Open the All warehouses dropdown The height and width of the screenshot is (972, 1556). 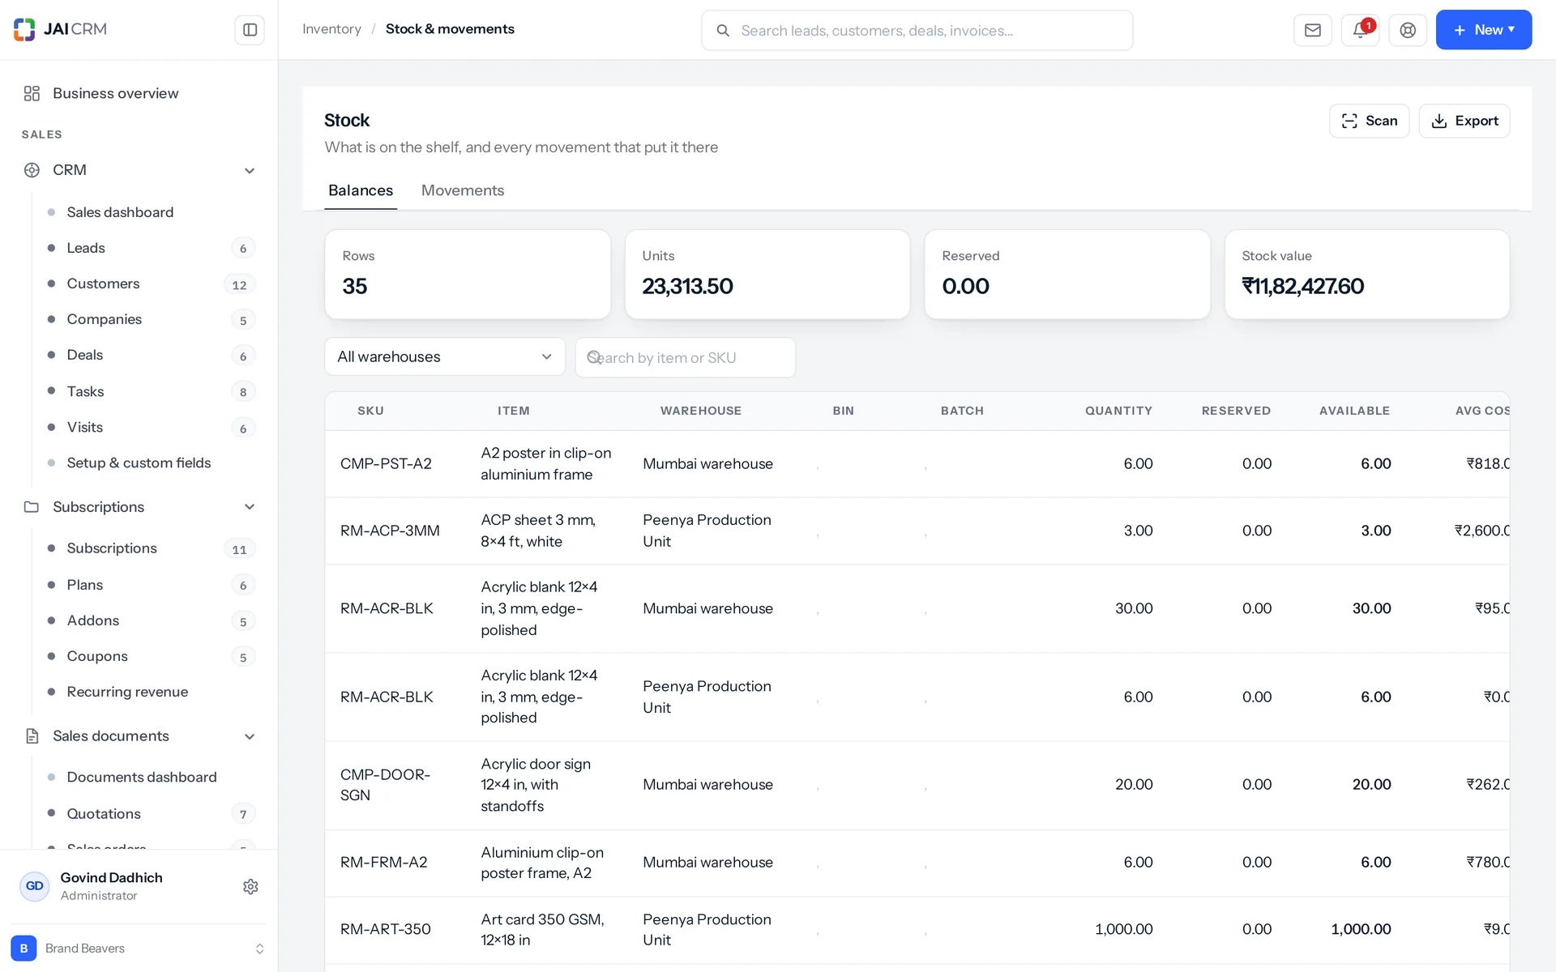click(x=445, y=356)
